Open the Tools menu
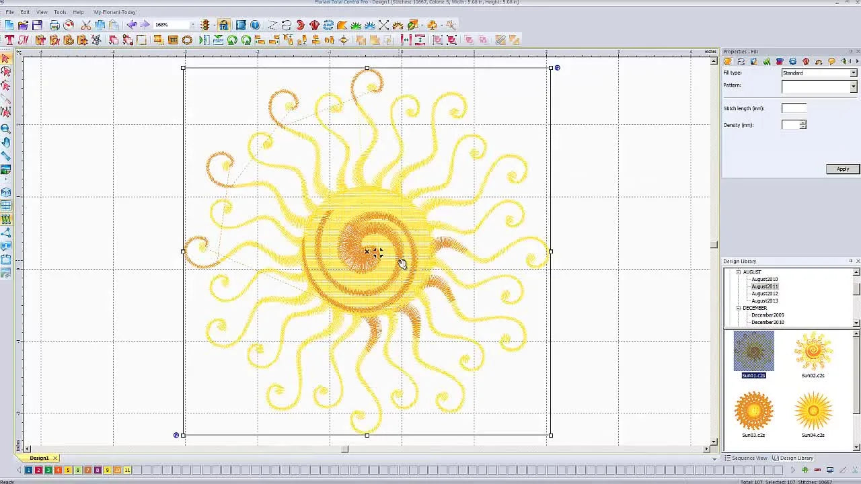The image size is (861, 484). pos(59,11)
